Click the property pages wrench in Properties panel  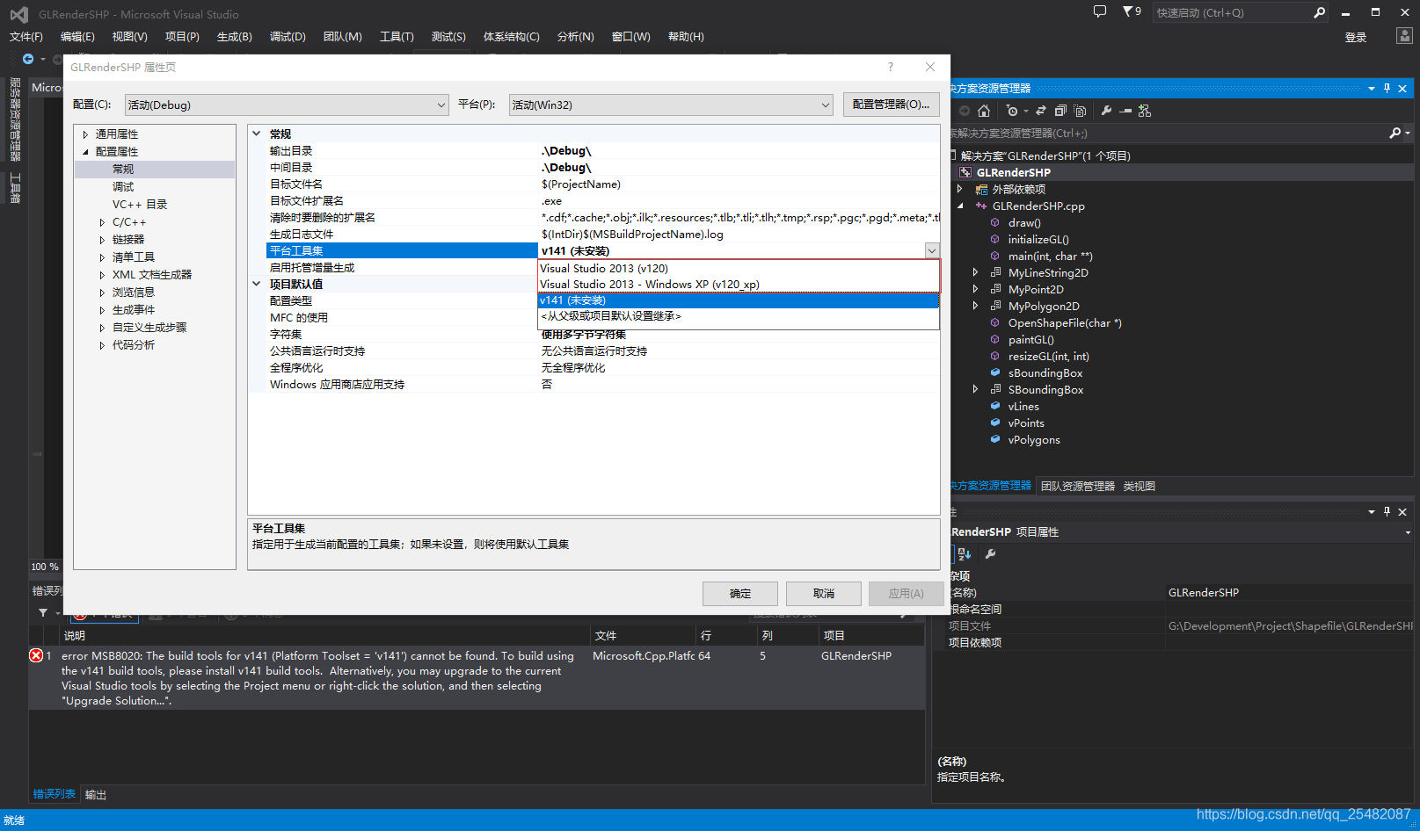[x=991, y=553]
